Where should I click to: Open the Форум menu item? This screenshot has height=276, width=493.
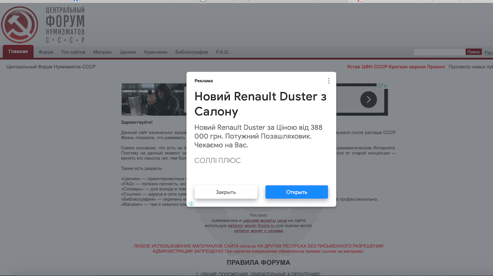(x=46, y=52)
